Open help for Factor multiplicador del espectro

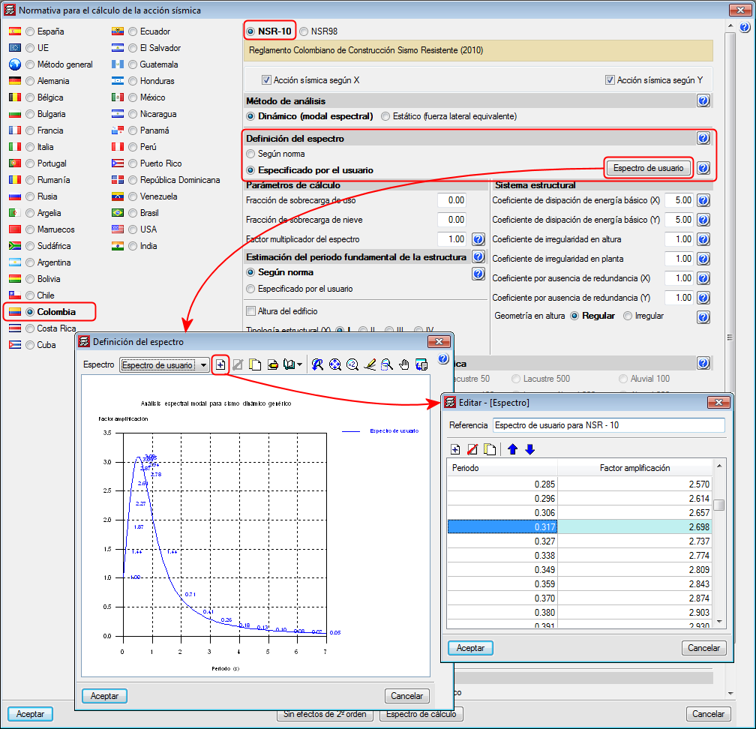pyautogui.click(x=478, y=239)
